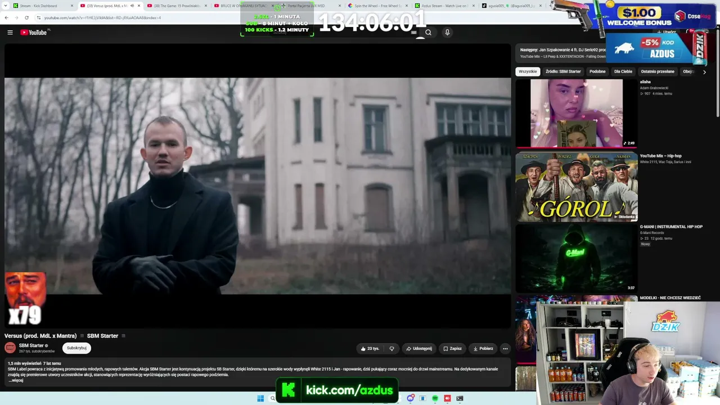The height and width of the screenshot is (405, 720).
Task: Click the Zapisz save button
Action: [x=452, y=349]
